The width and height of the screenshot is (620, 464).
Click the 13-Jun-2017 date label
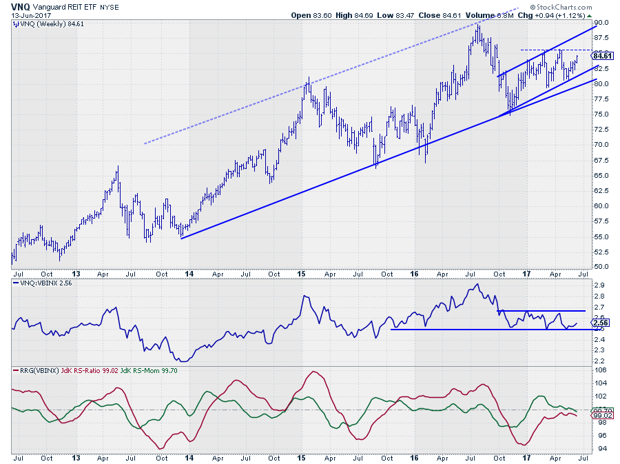pos(31,15)
